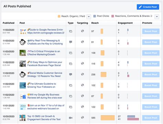This screenshot has width=163, height=124.
Task: Click the blue Post Clicks legend swatch
Action: (95, 16)
